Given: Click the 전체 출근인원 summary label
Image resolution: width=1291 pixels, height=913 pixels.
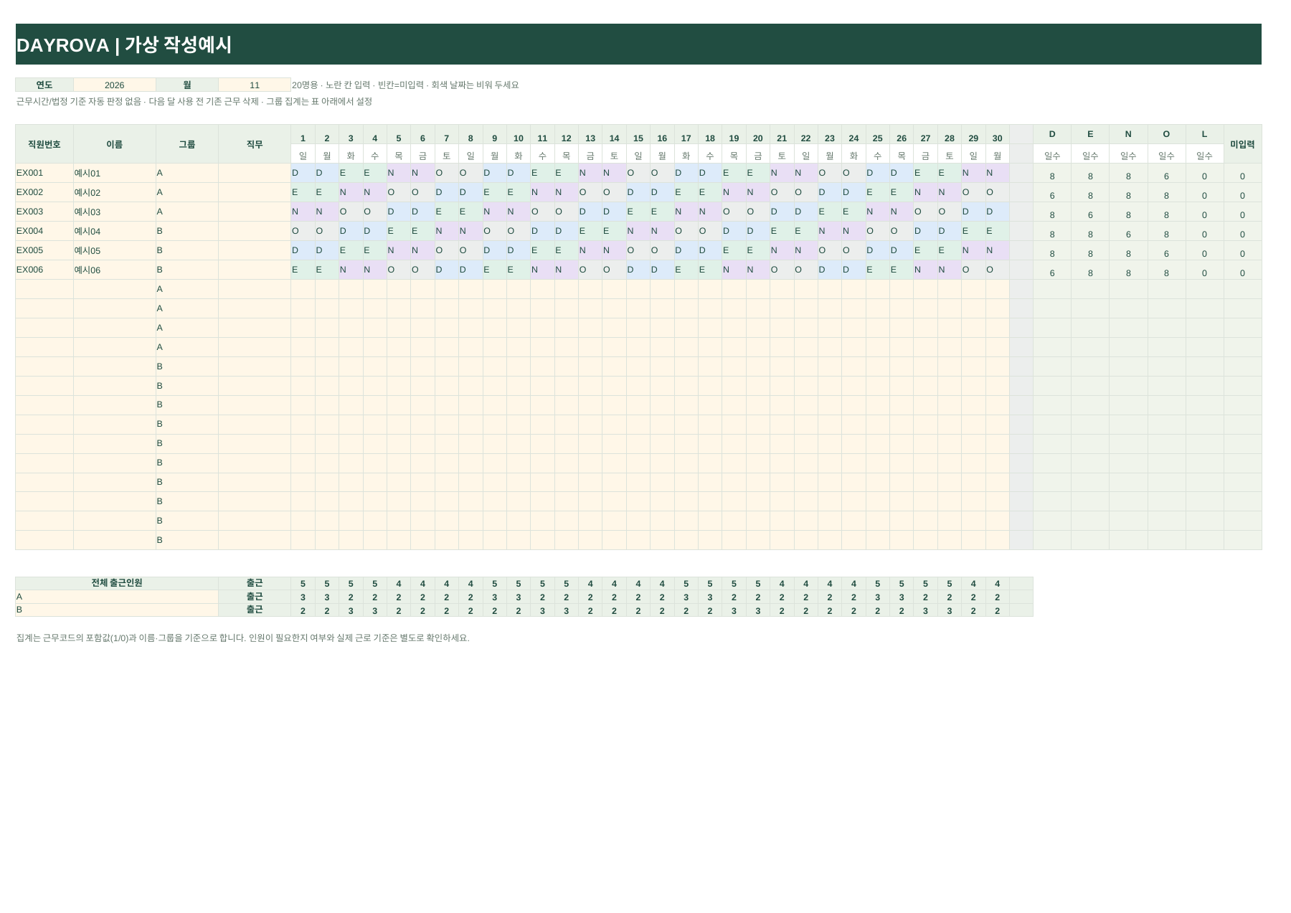Looking at the screenshot, I should pos(117,583).
